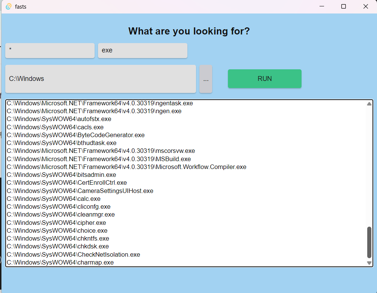Select the calc.exe result line
Viewport: 377px width, 293px height.
point(54,199)
